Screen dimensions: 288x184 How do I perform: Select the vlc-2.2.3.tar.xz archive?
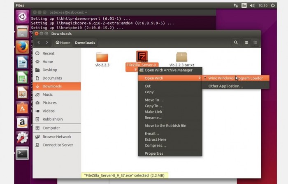coord(182,59)
